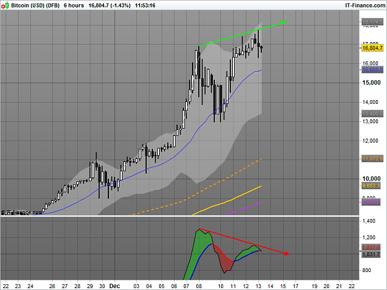This screenshot has height=290, width=387.
Task: Select date 03 on the time axis
Action: [136, 286]
